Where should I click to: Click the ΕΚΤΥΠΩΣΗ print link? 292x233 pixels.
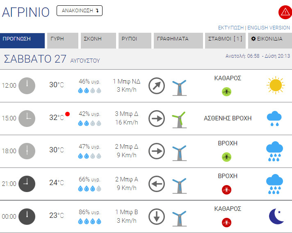(x=231, y=27)
